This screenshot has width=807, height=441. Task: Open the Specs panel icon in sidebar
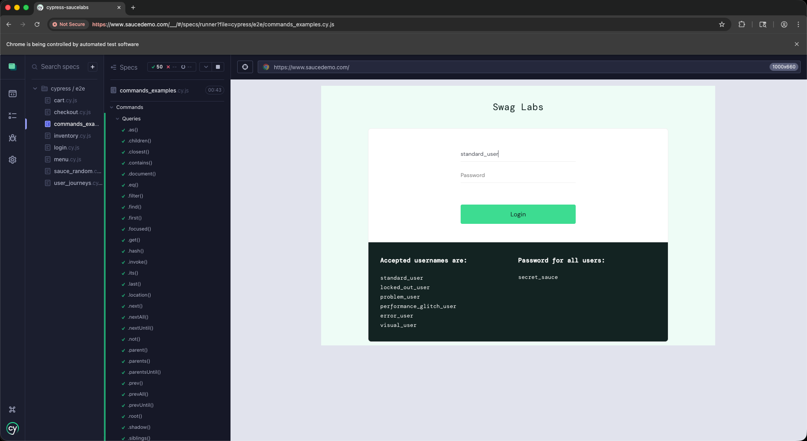click(x=13, y=94)
